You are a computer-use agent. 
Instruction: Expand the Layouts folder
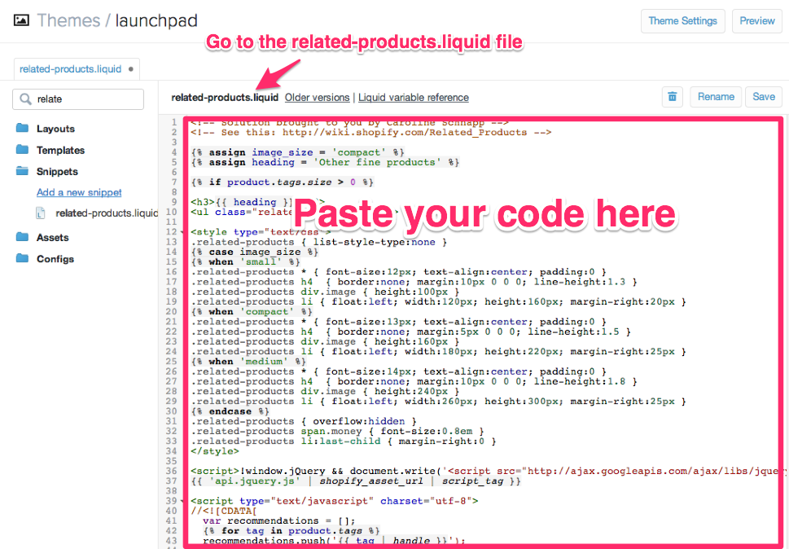tap(55, 129)
